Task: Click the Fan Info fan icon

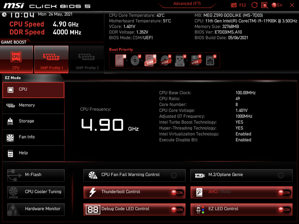Action: click(10, 138)
